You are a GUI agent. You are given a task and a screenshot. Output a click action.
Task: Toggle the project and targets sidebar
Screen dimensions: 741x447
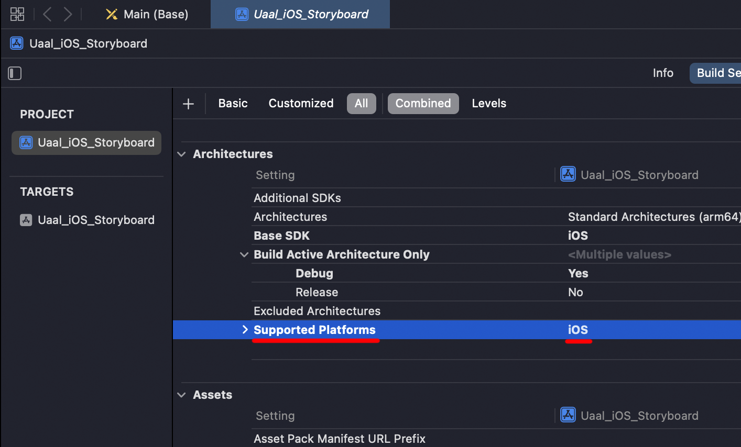click(15, 73)
